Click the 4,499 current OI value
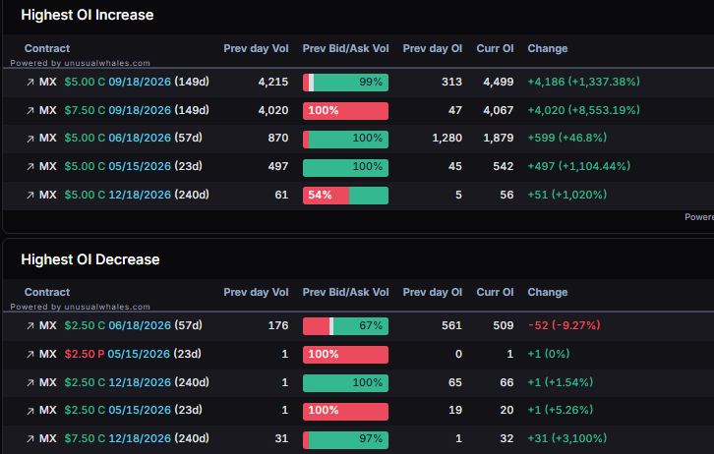714x454 pixels. click(499, 82)
